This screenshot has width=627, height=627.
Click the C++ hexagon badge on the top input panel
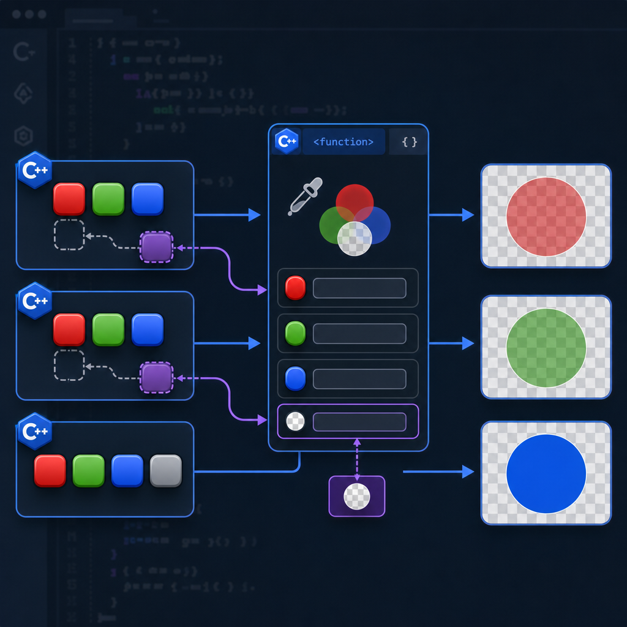pyautogui.click(x=35, y=170)
